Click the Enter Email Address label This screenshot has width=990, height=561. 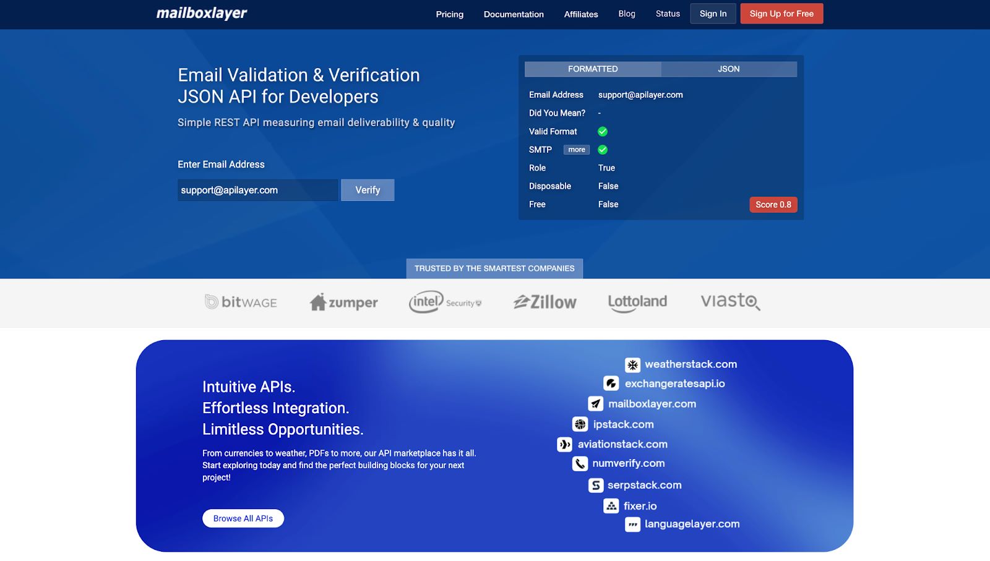click(x=221, y=165)
